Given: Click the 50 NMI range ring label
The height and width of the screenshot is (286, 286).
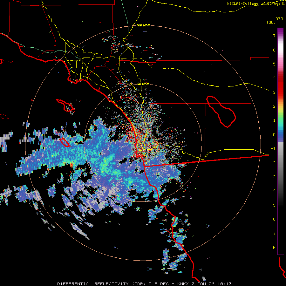Looking at the screenshot, I should click(x=143, y=84).
